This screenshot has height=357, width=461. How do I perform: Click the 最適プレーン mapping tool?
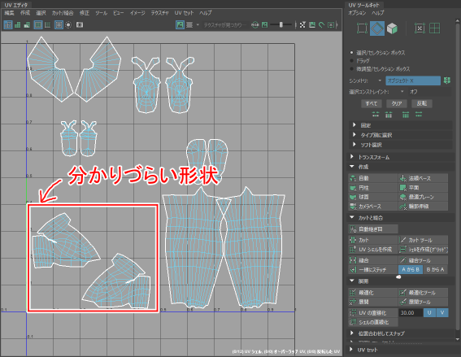[x=423, y=197]
